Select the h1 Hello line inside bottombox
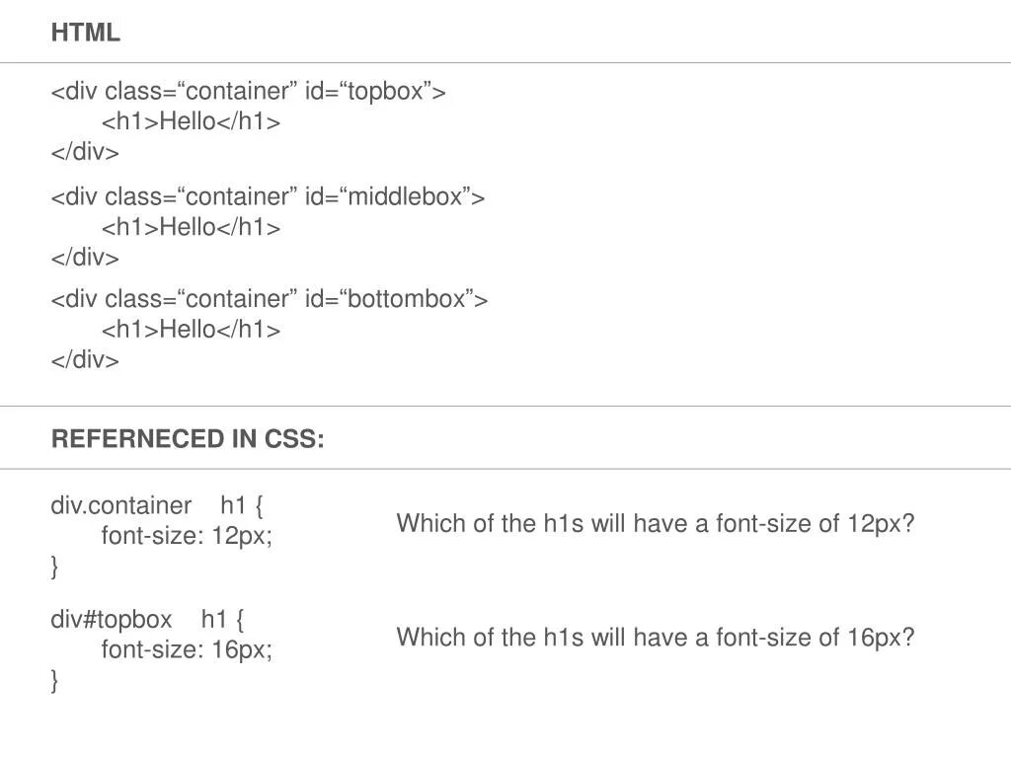 click(191, 330)
